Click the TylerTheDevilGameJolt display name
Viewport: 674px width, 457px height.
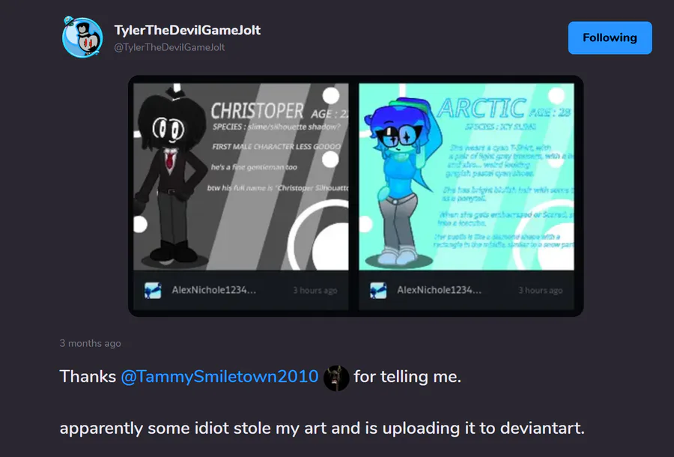pos(187,30)
